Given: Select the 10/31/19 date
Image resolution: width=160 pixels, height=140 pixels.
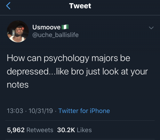Looking at the screenshot, I should 41,111.
